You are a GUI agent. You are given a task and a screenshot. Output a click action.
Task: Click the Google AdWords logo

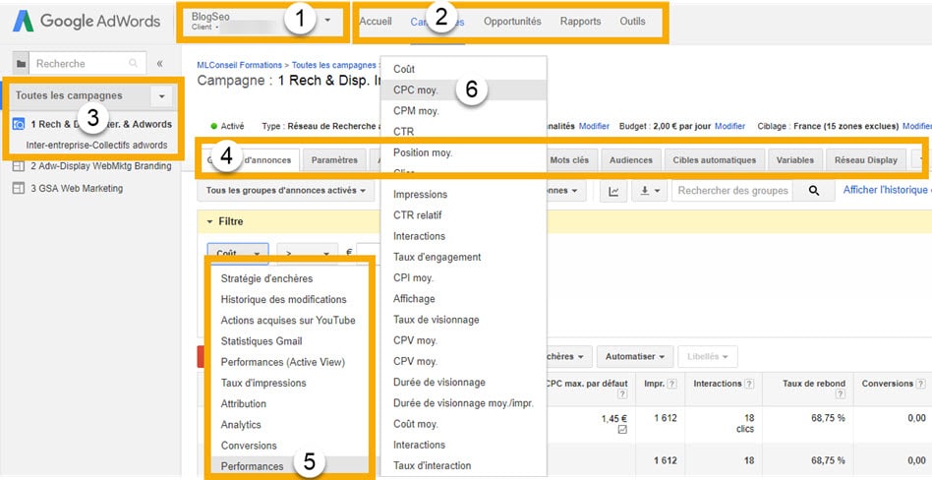[87, 22]
